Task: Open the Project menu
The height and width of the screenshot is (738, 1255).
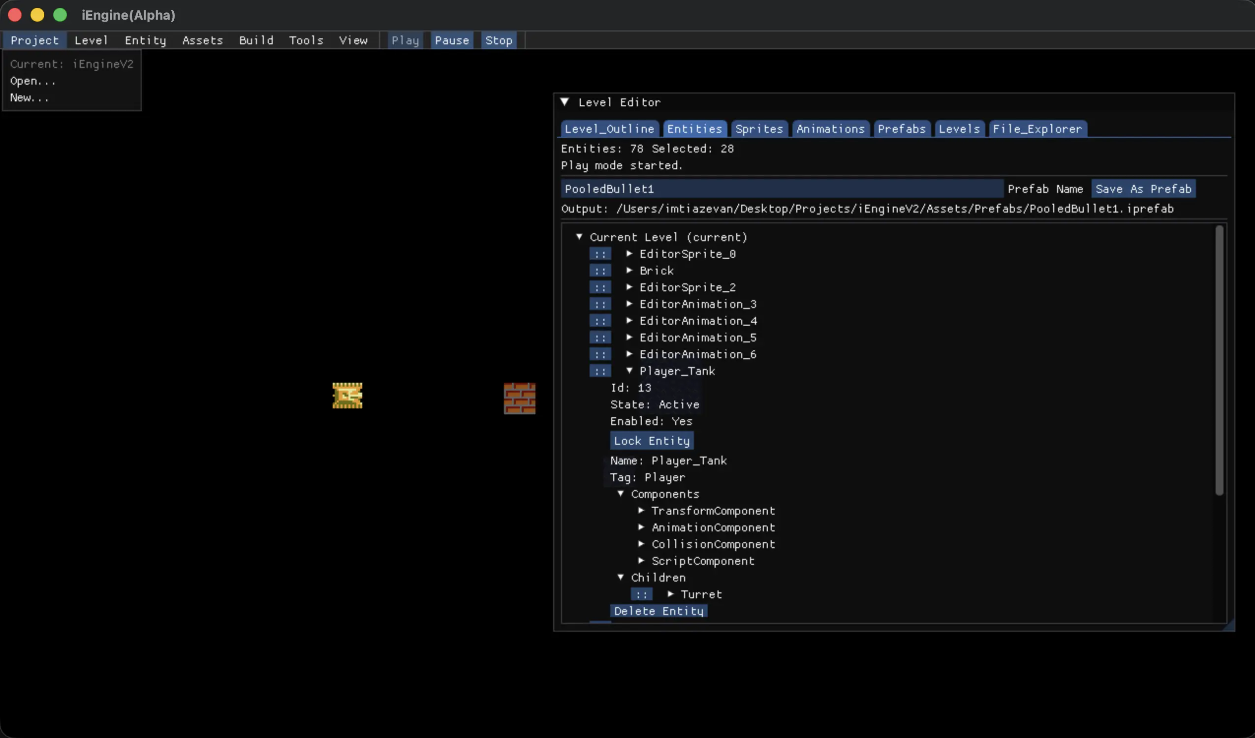Action: pyautogui.click(x=34, y=40)
